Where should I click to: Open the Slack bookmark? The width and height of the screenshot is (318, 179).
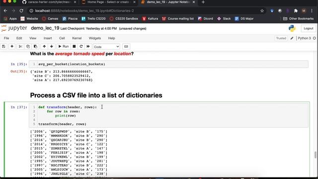(x=224, y=19)
